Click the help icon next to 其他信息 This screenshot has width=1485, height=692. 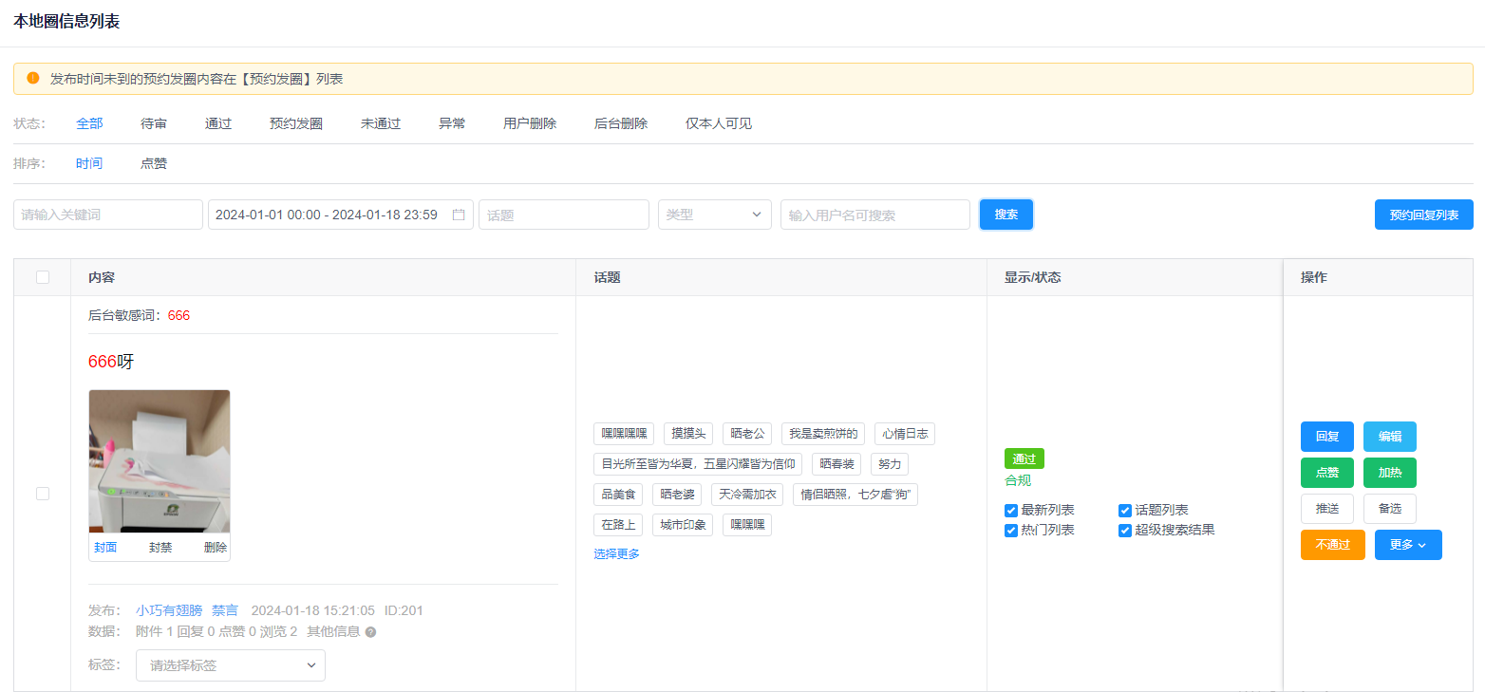[x=370, y=632]
